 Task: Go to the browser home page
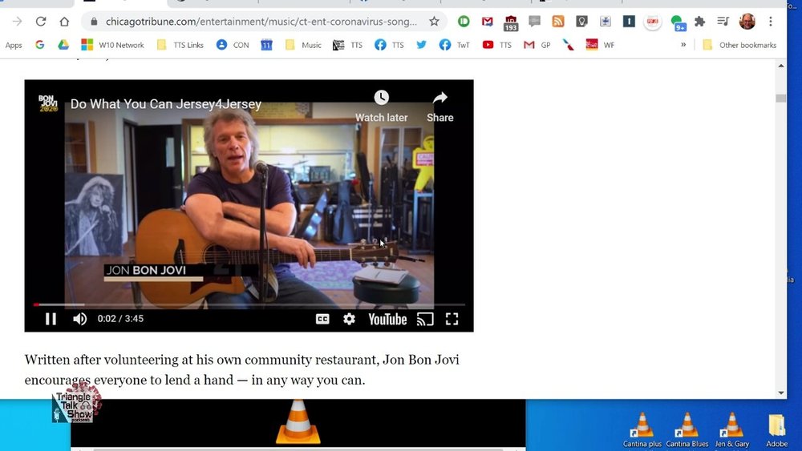point(64,22)
